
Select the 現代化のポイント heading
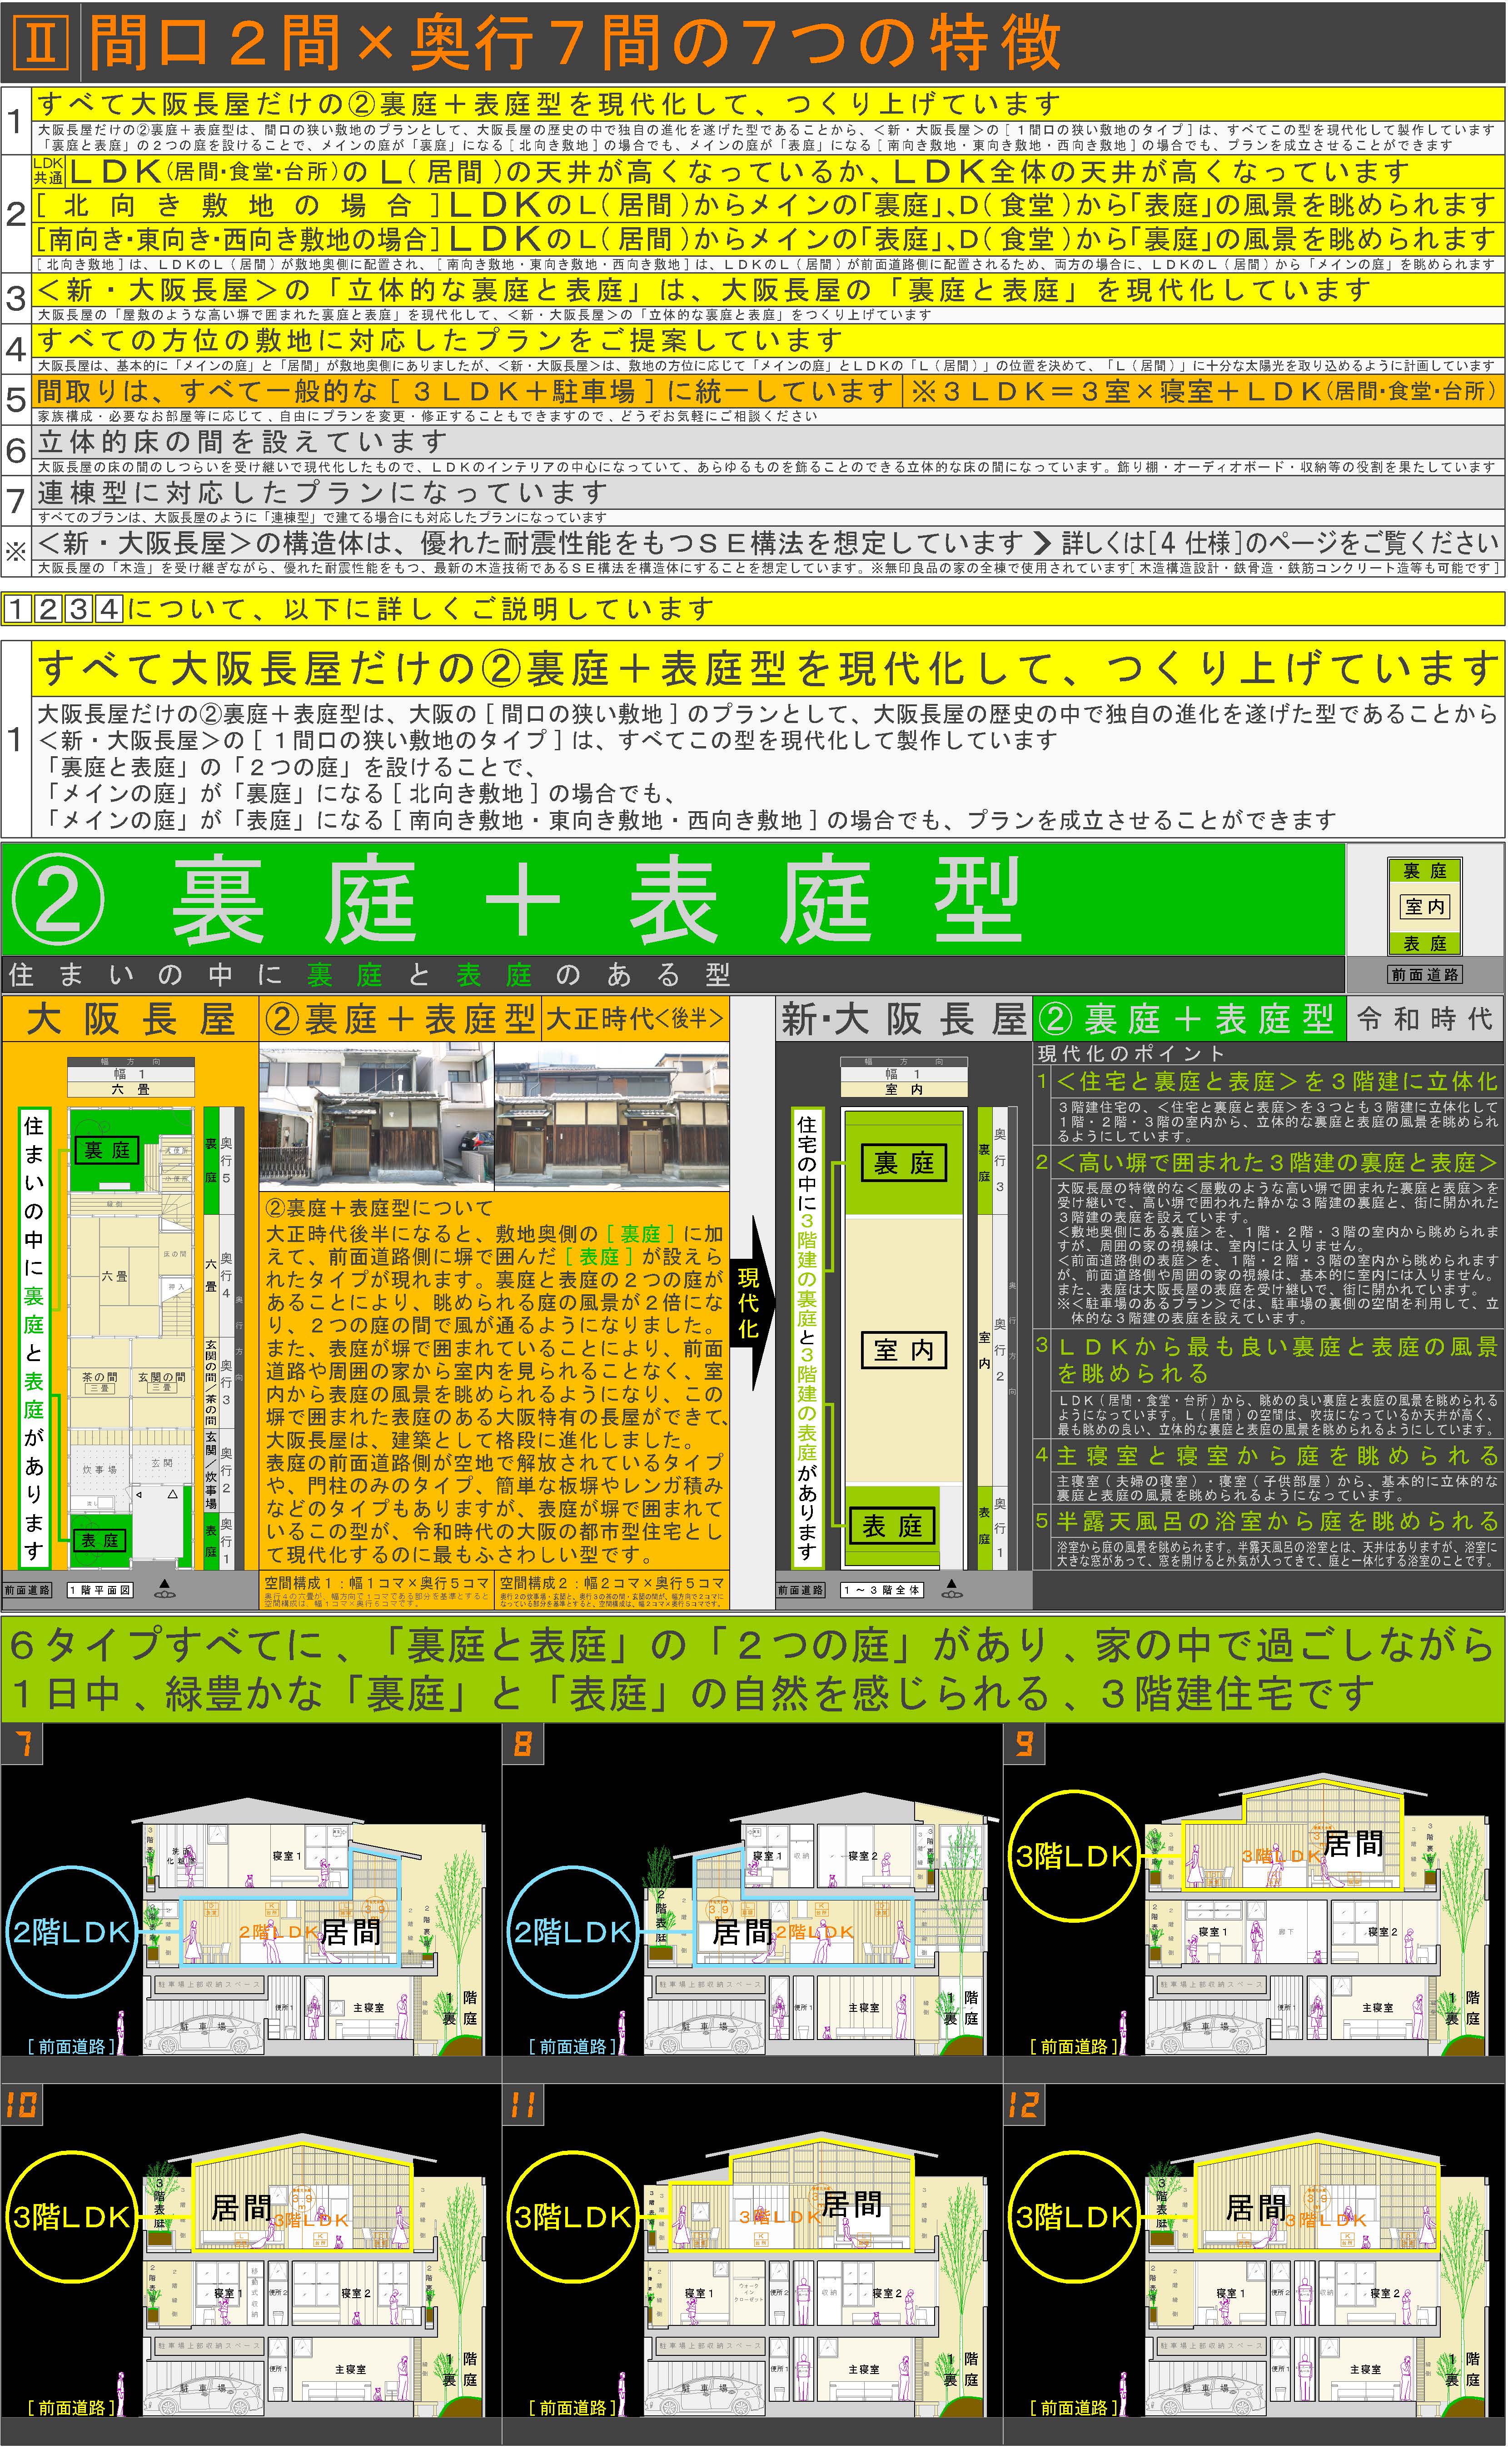(1130, 1053)
